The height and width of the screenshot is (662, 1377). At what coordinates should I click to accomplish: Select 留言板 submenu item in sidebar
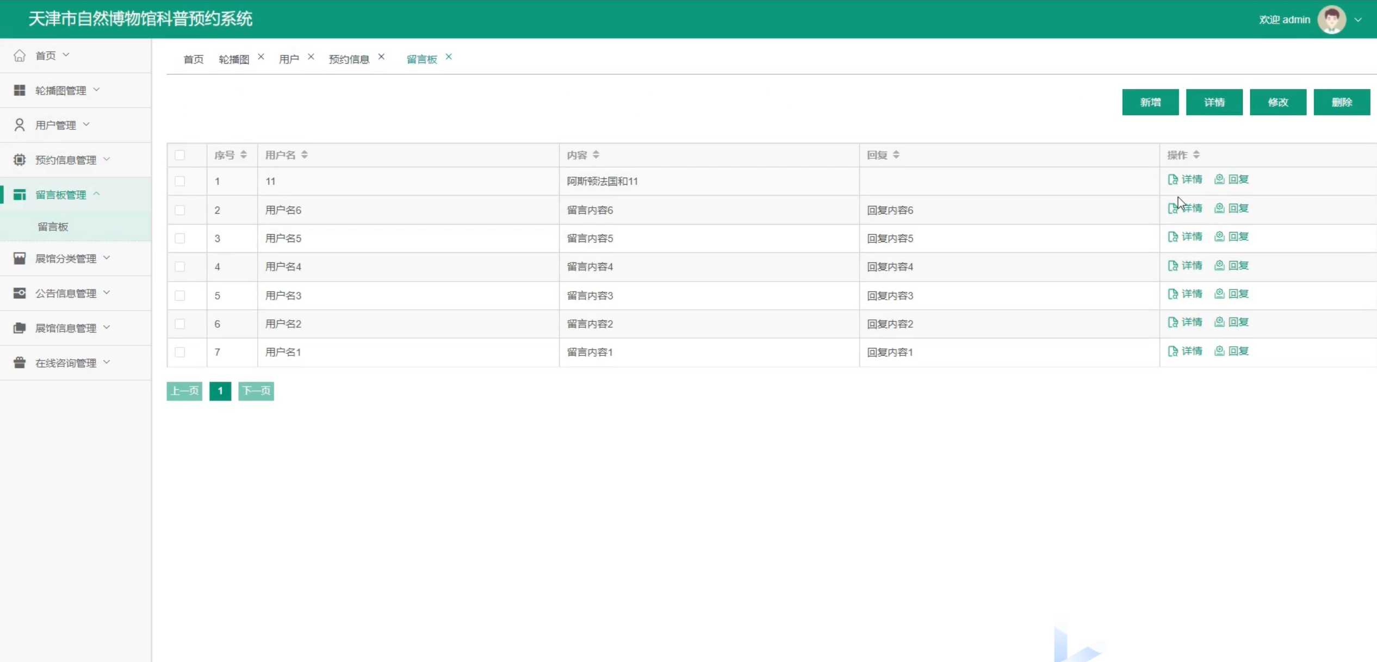point(53,227)
